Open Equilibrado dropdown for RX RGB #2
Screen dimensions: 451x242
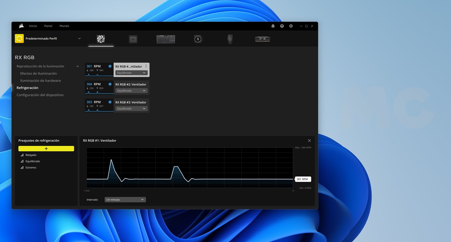click(x=131, y=91)
